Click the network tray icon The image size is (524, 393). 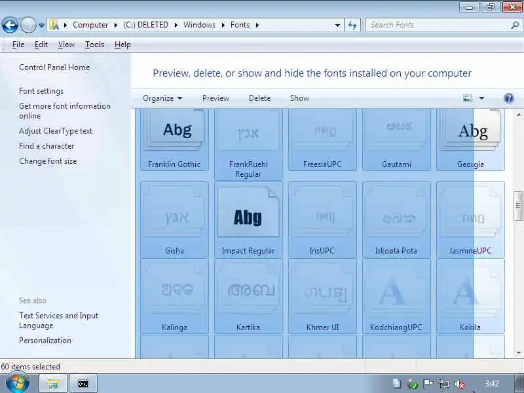[444, 384]
